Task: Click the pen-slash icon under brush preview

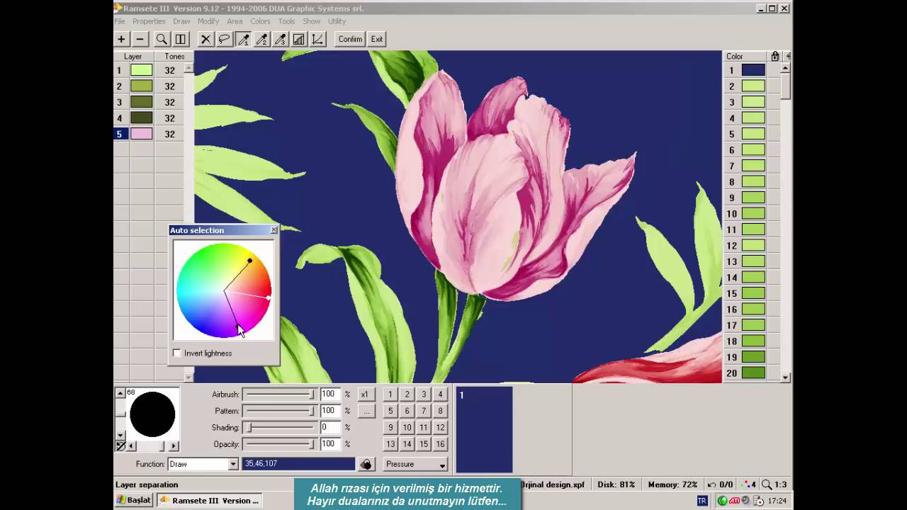Action: (x=120, y=446)
